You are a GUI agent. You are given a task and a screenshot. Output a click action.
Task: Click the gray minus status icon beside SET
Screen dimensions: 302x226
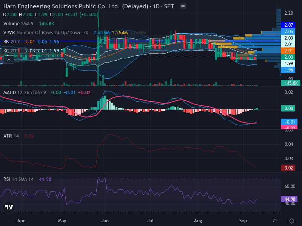tap(183, 6)
